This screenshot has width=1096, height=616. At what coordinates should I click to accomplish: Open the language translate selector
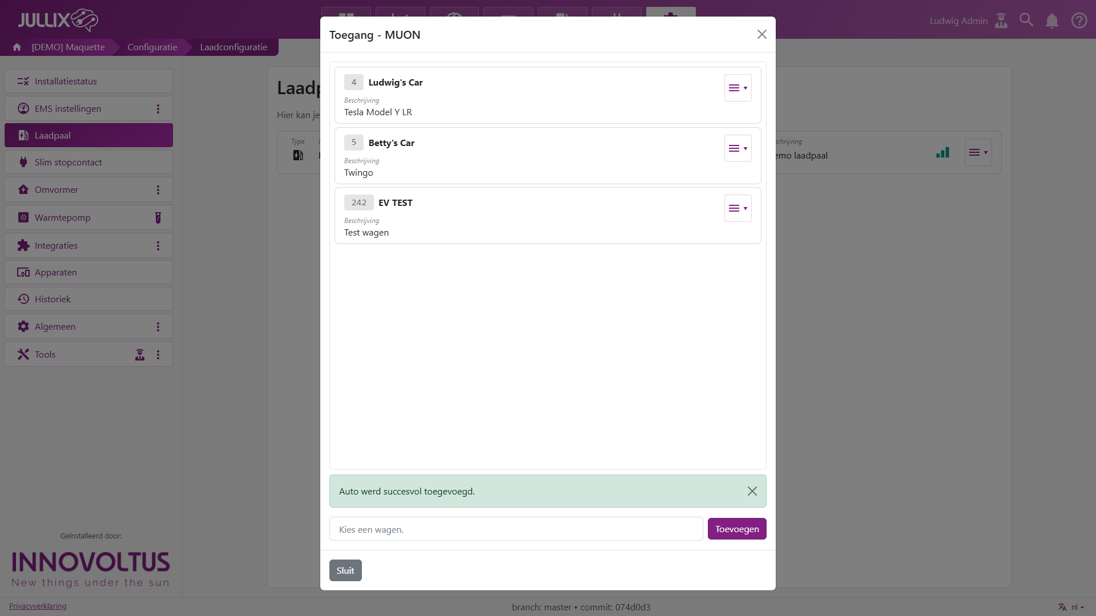pyautogui.click(x=1070, y=607)
